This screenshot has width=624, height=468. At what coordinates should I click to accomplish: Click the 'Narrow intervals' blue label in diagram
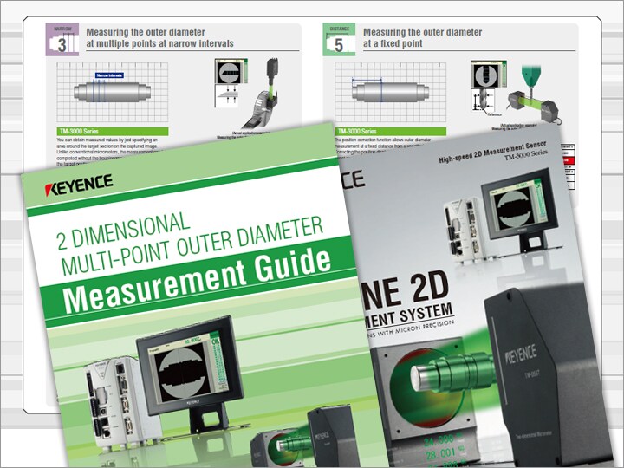pos(109,75)
